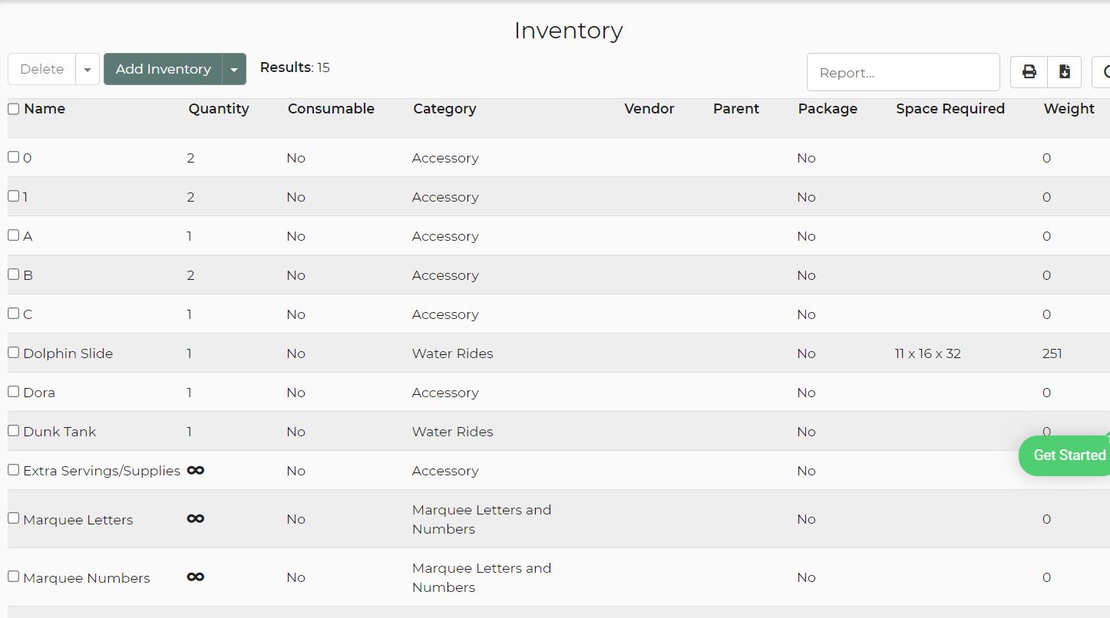Sort by the Category column header
This screenshot has width=1110, height=618.
pos(444,109)
